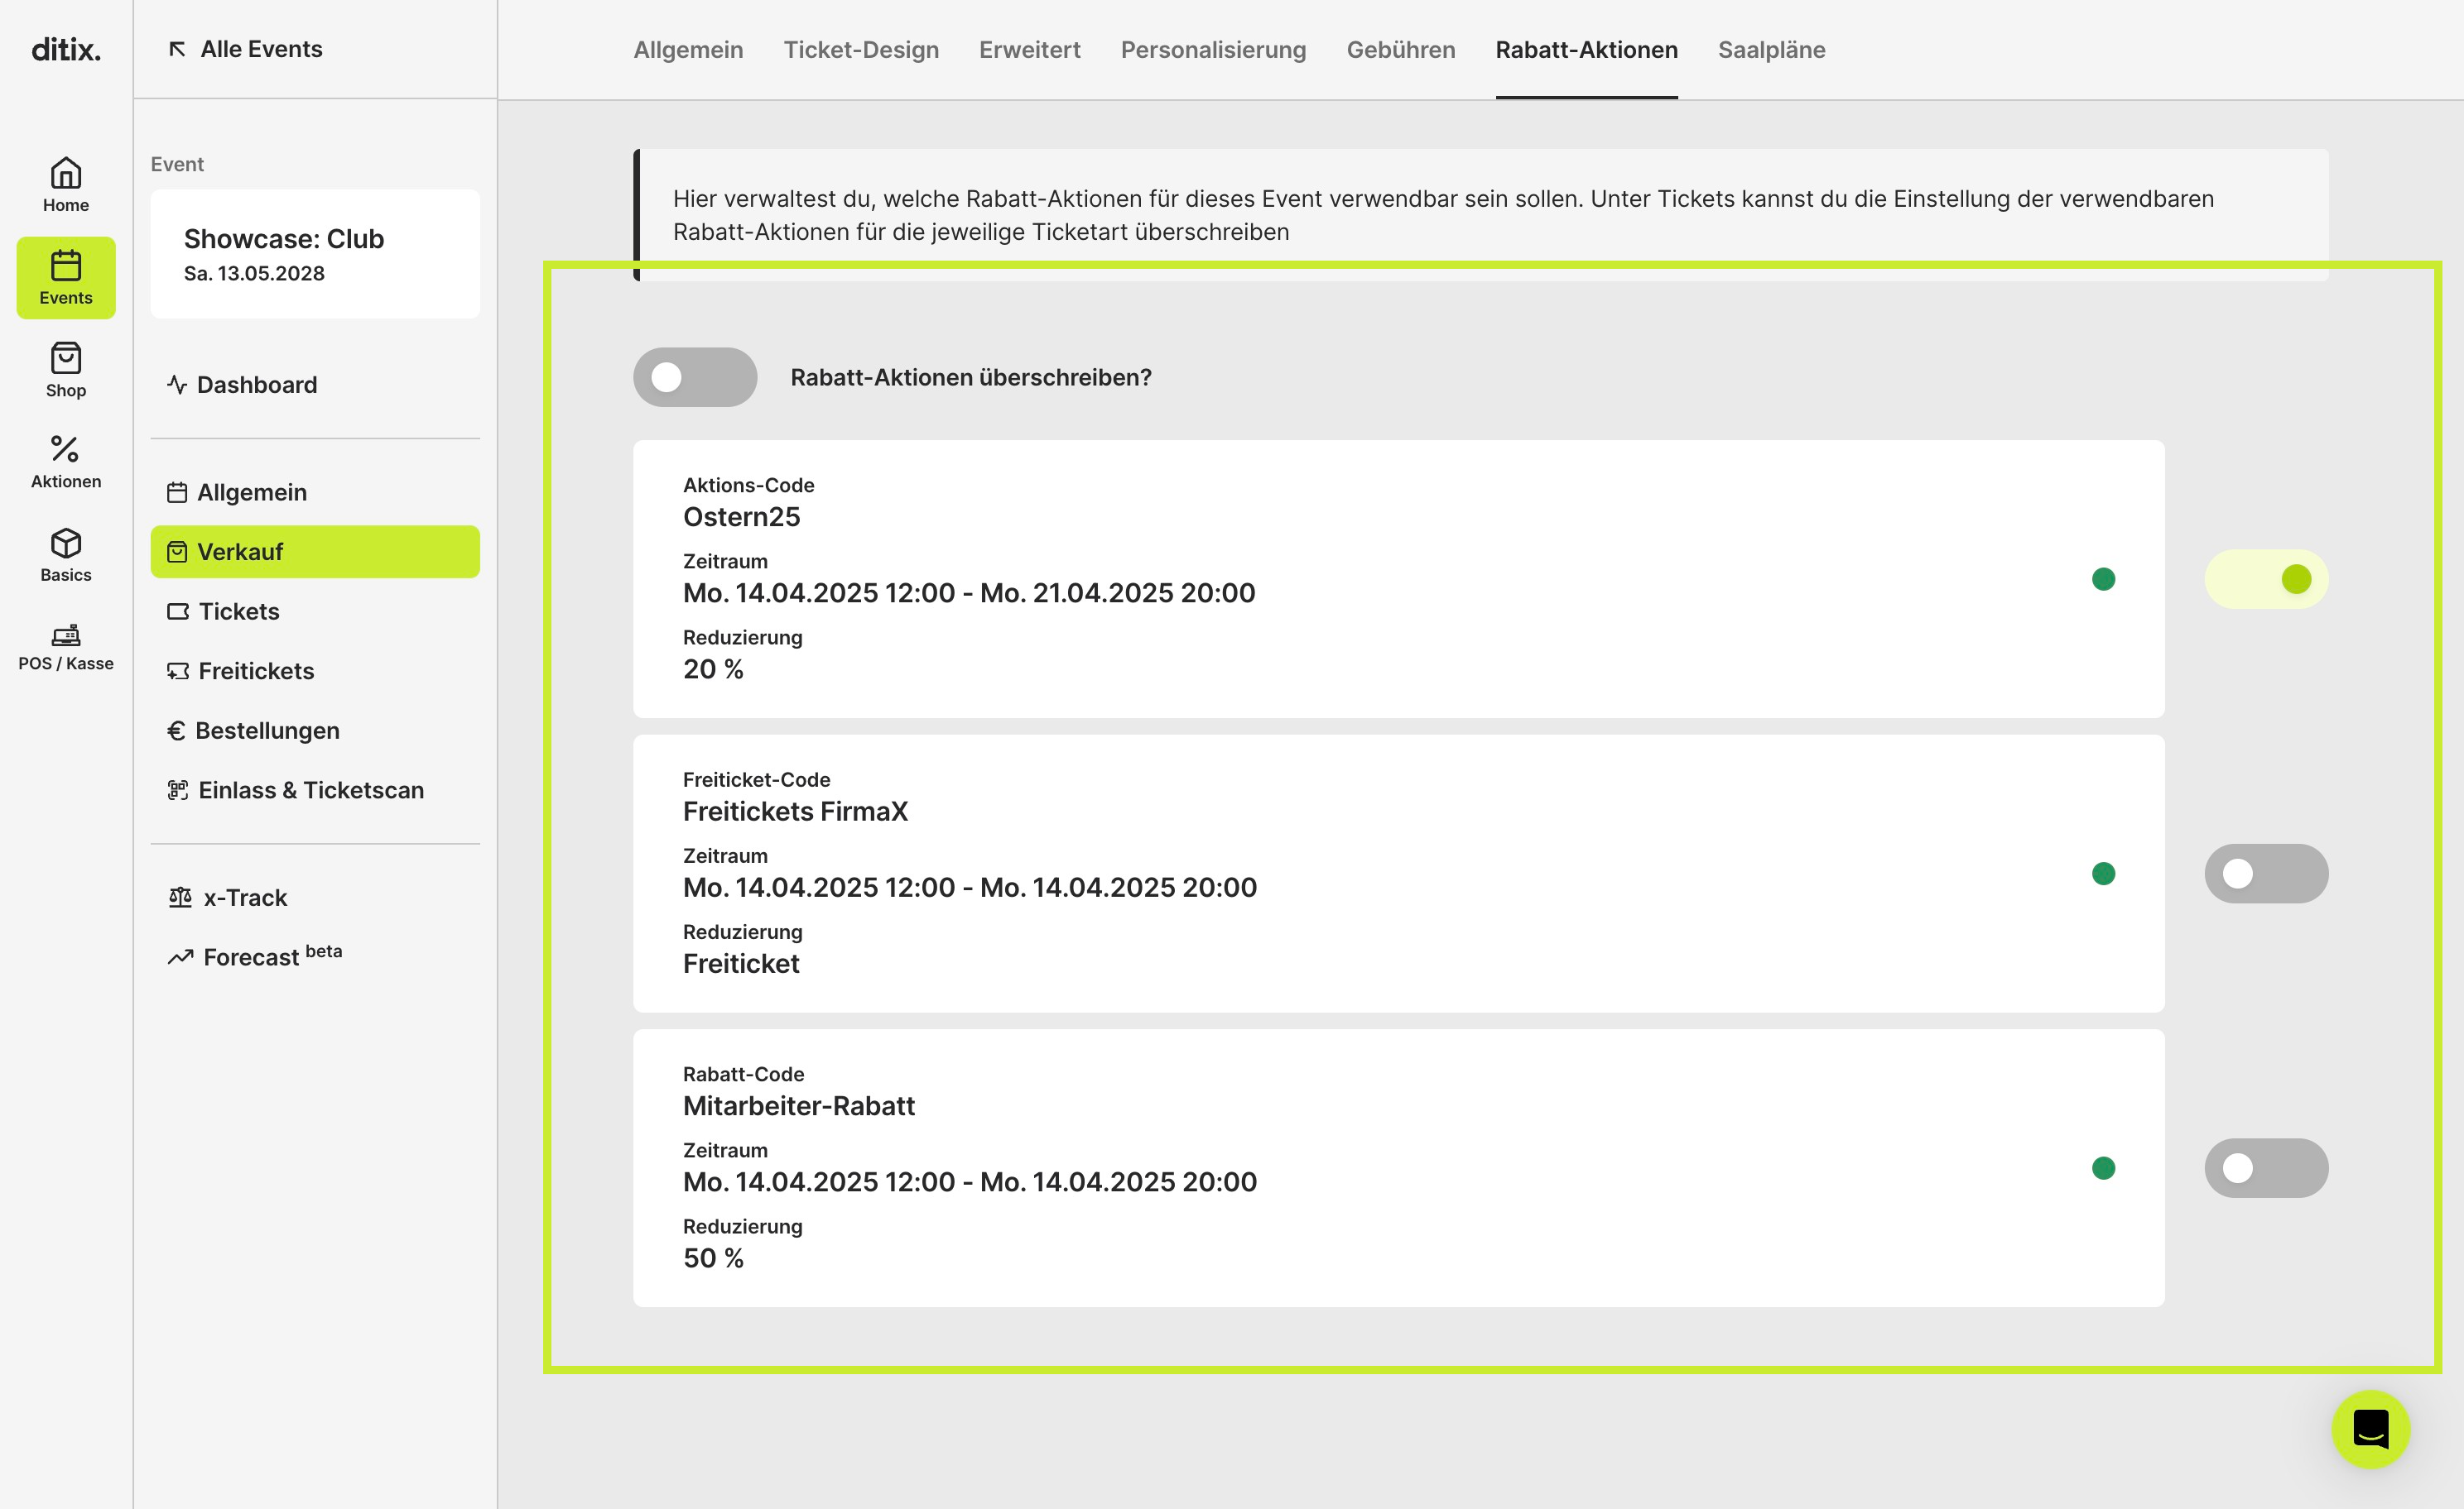Toggle Rabatt-Aktionen überschreiben switch
This screenshot has width=2464, height=1509.
[x=695, y=376]
